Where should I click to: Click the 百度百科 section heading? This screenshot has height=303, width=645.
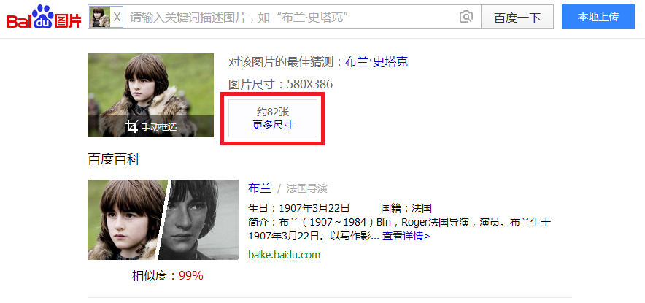point(114,159)
